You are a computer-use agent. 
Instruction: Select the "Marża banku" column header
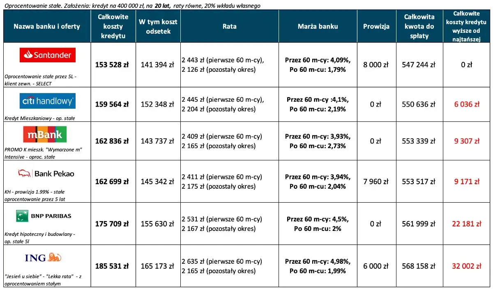coord(318,26)
